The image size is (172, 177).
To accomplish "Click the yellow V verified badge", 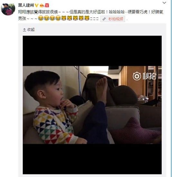I will 36,5.
